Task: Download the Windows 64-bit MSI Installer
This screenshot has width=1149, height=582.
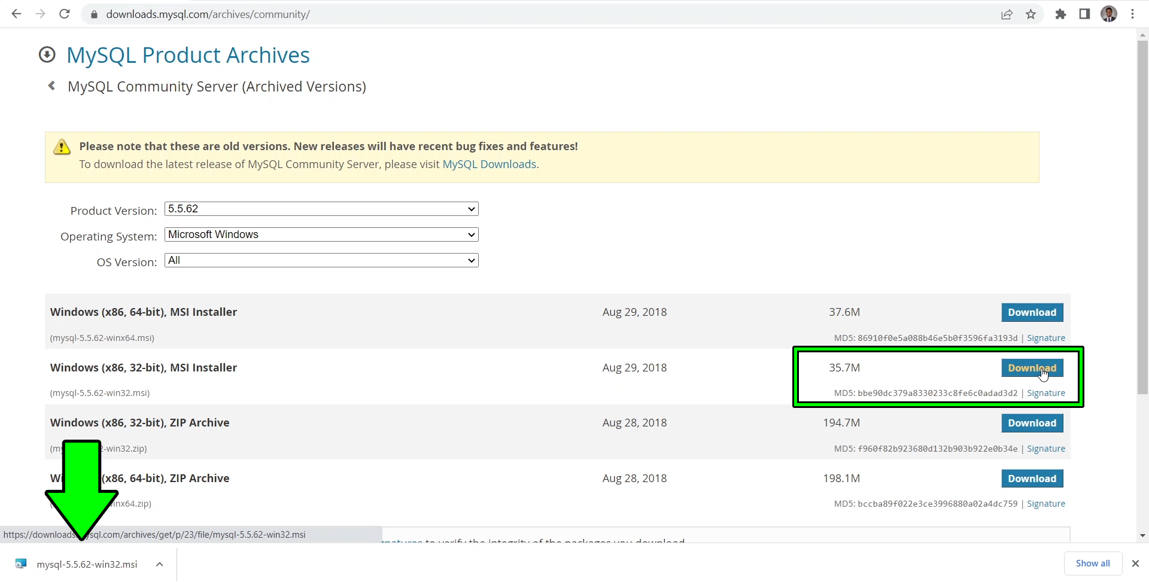Action: 1032,312
